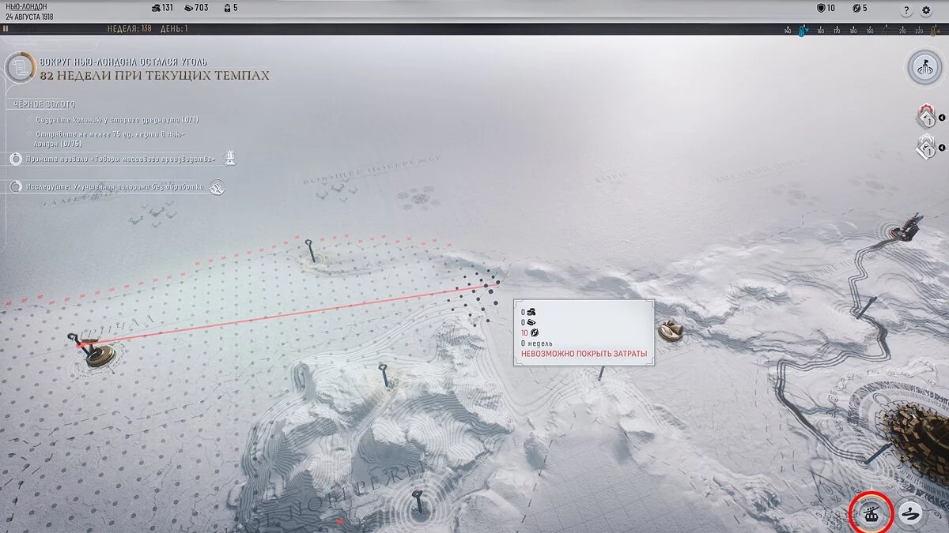The height and width of the screenshot is (533, 949).
Task: Select the circular map pin at bottom center
Action: click(x=418, y=502)
